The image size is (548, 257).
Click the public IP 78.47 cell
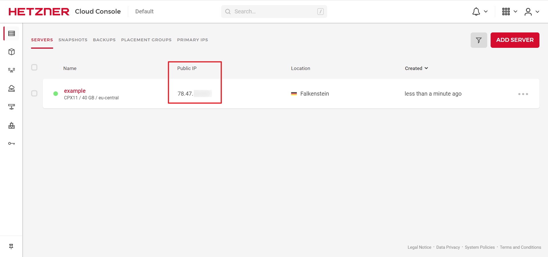click(195, 94)
